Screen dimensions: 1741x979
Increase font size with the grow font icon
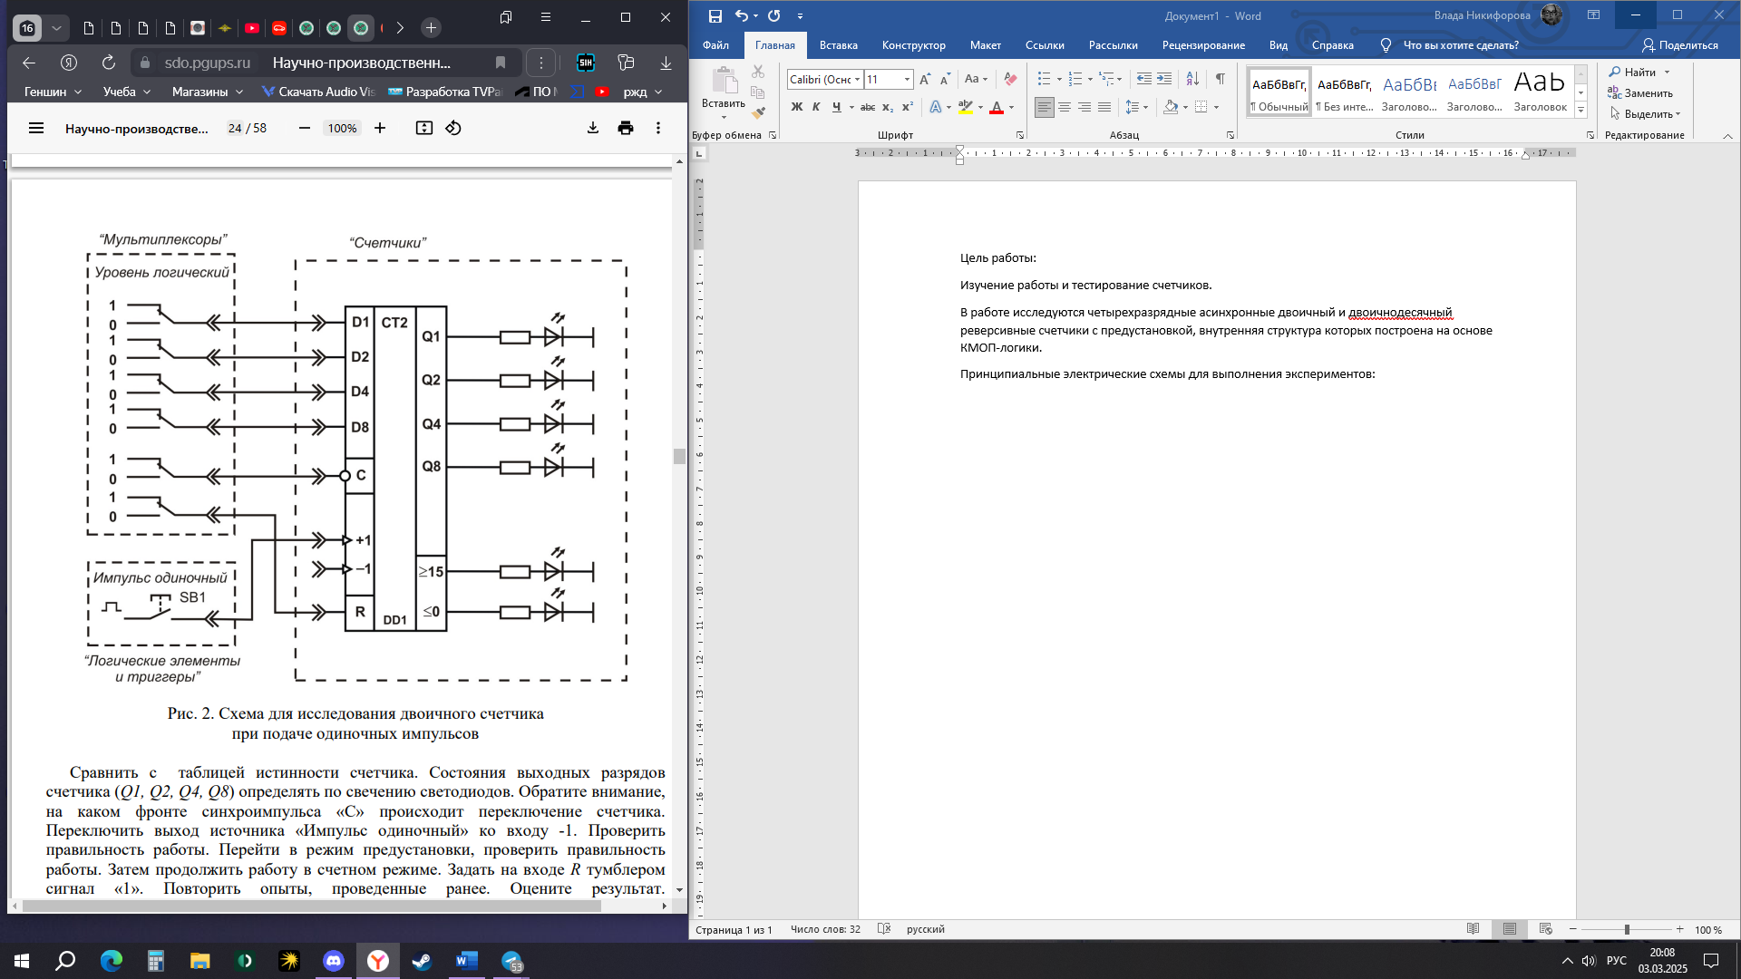tap(925, 80)
